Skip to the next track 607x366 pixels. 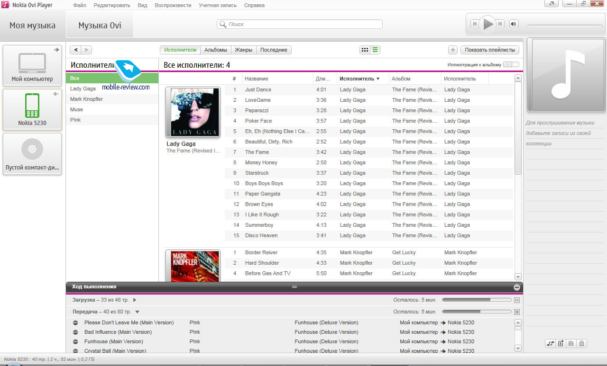coord(500,24)
